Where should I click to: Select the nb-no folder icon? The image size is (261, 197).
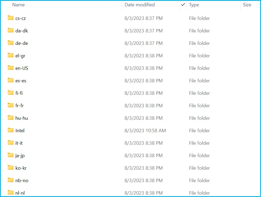point(11,180)
